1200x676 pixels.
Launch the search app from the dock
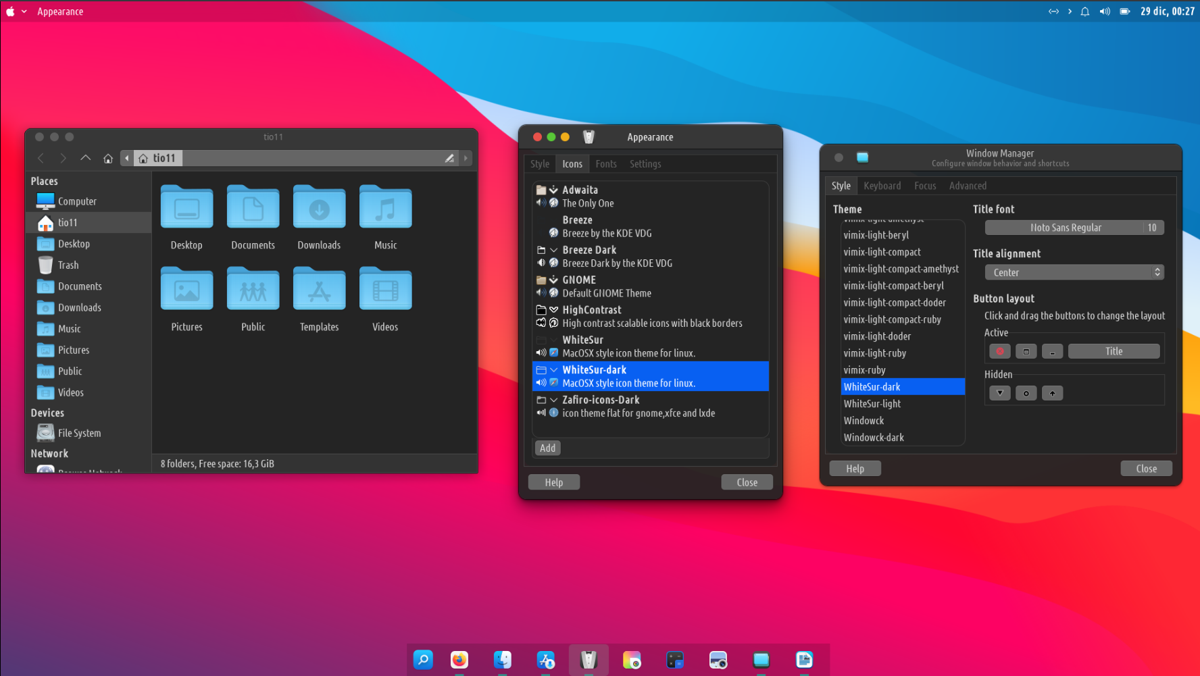(x=423, y=660)
